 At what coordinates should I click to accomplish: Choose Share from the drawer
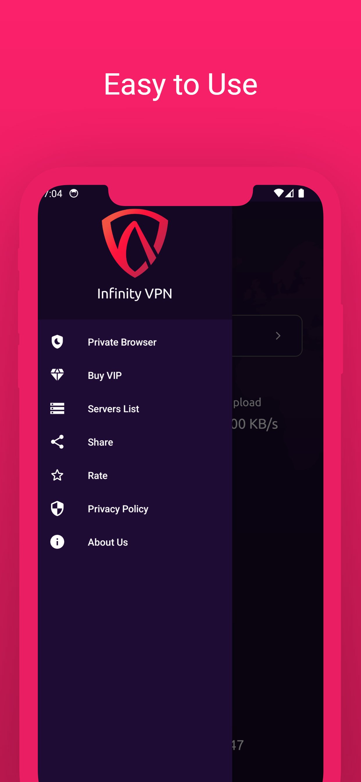click(x=135, y=442)
